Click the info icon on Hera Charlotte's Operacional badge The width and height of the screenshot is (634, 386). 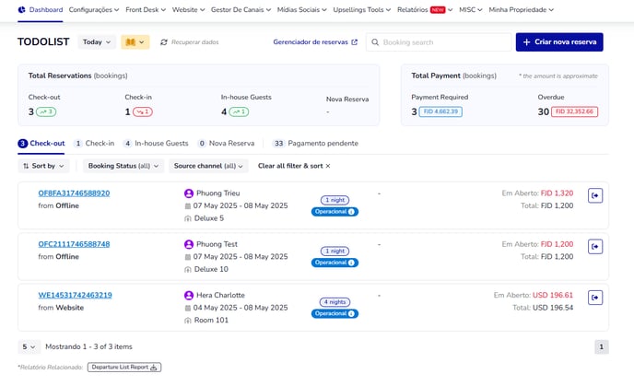[x=351, y=313]
